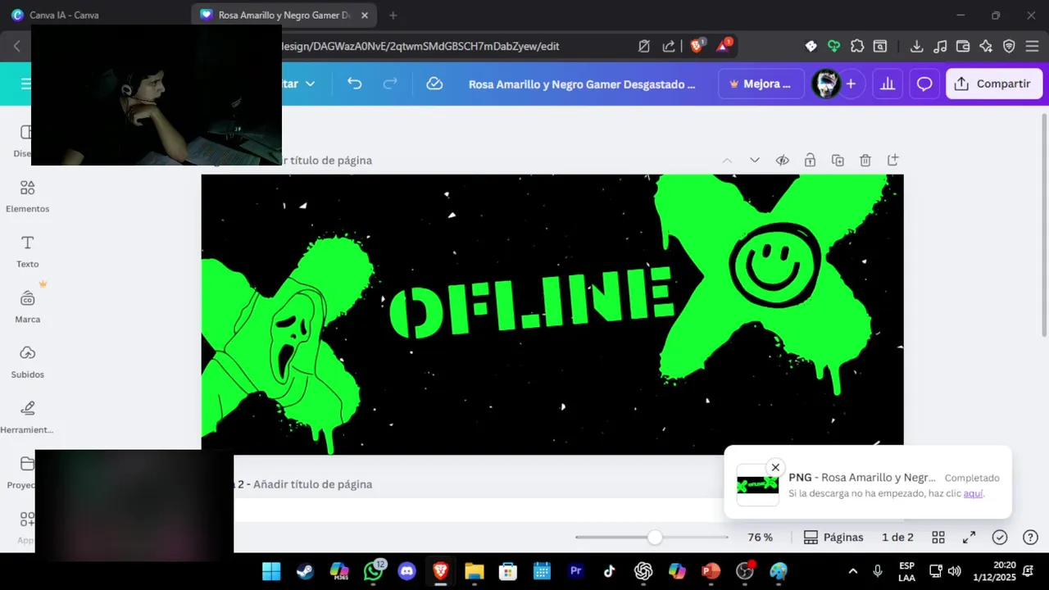Image resolution: width=1049 pixels, height=590 pixels.
Task: Click the ESP LAA language indicator
Action: tap(906, 571)
